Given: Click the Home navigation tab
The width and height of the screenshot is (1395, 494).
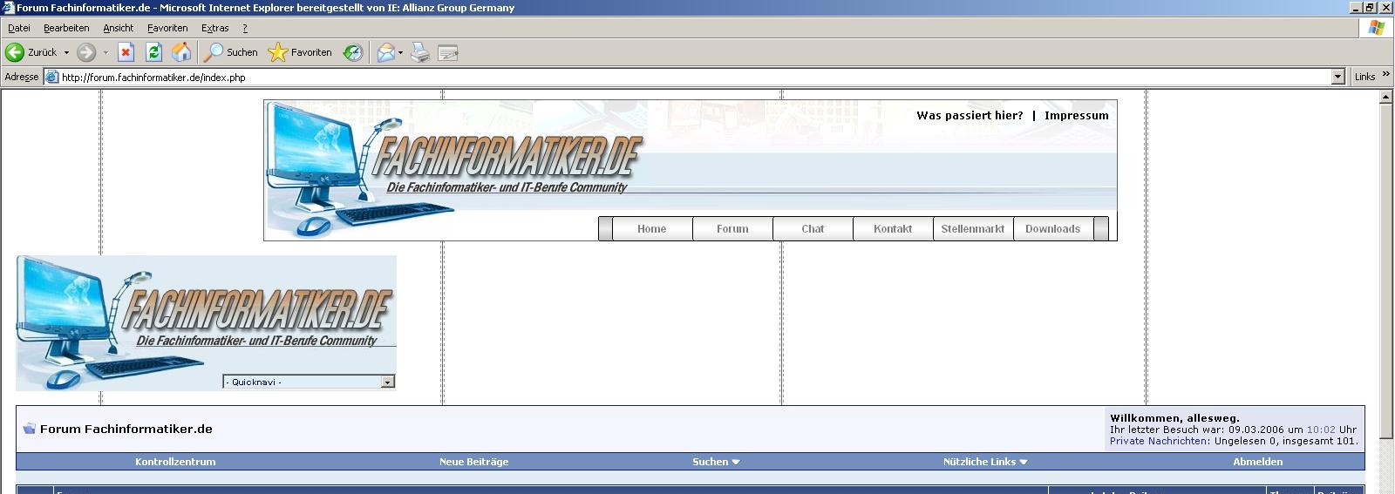Looking at the screenshot, I should [x=651, y=228].
